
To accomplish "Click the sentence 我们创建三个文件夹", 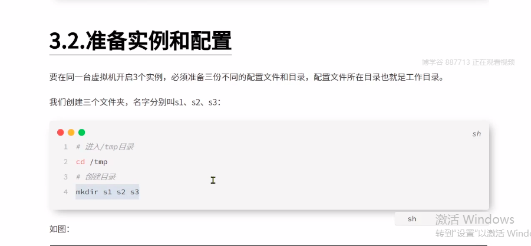I will point(135,102).
